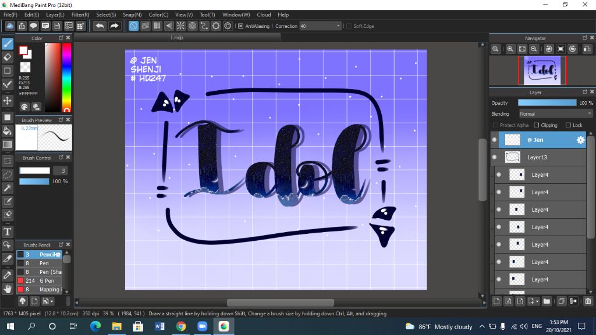
Task: Open the File menu
Action: (x=10, y=15)
